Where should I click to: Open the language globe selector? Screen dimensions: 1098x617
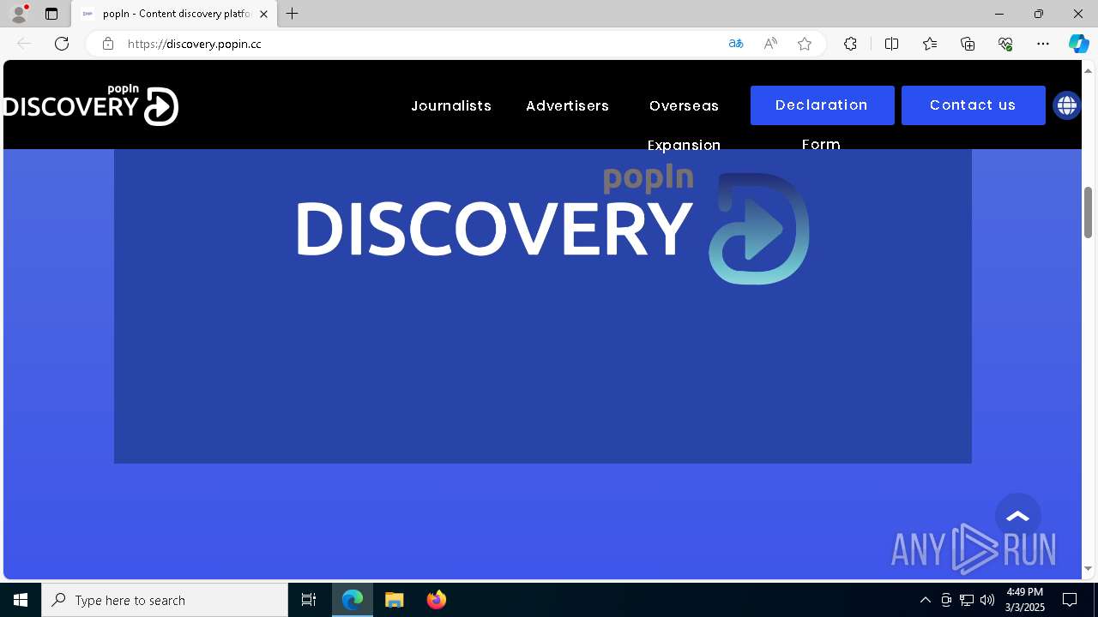point(1066,105)
